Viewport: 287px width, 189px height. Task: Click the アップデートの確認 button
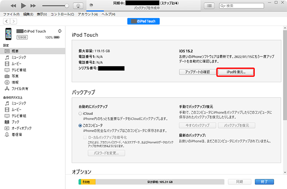pos(197,72)
